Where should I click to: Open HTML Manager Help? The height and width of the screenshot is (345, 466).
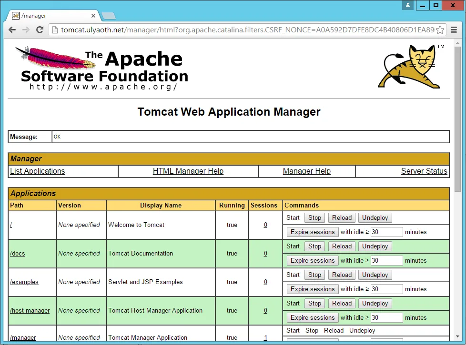click(188, 171)
